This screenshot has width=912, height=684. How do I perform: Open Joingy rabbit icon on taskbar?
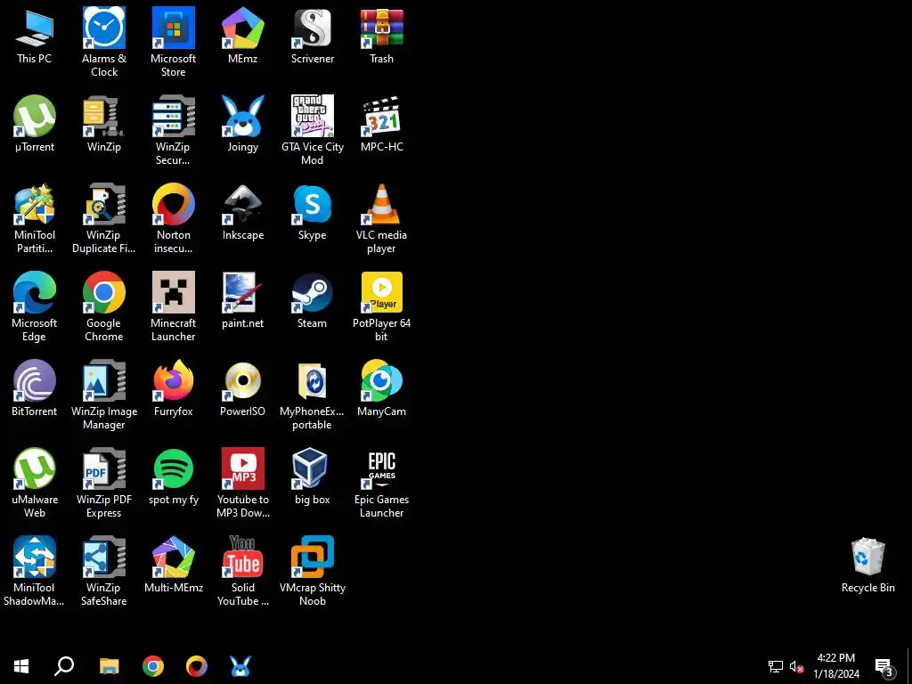[x=240, y=666]
